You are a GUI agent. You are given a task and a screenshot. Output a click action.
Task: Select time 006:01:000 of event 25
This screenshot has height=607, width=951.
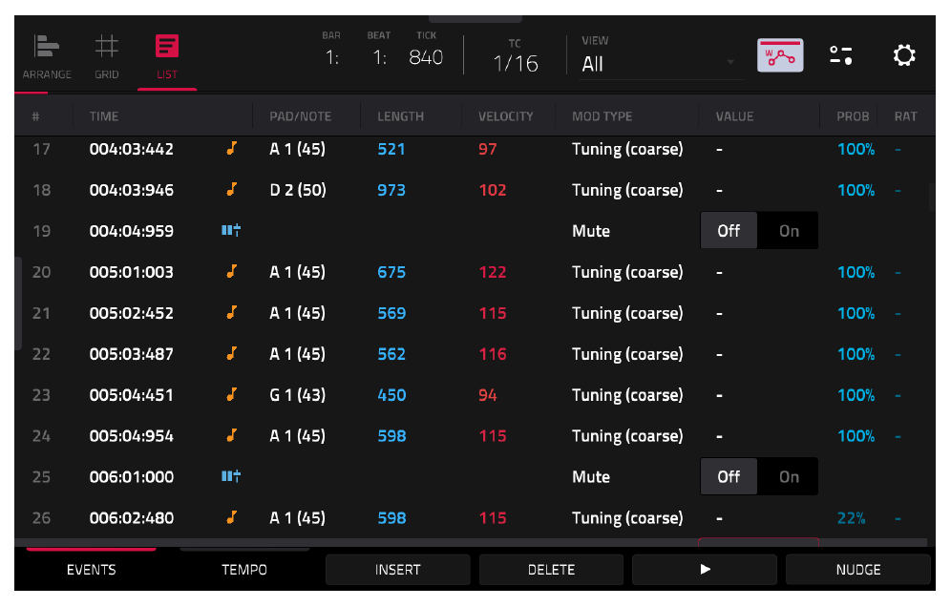131,477
